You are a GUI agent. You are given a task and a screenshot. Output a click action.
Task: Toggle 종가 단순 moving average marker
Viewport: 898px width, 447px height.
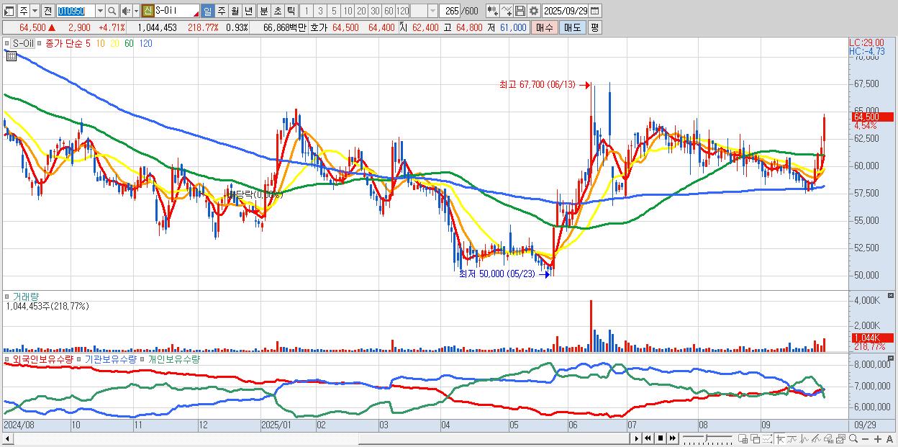pyautogui.click(x=40, y=44)
